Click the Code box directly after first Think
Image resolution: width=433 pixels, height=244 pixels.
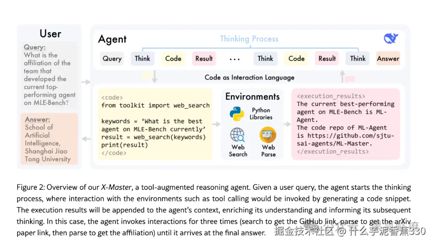[173, 59]
